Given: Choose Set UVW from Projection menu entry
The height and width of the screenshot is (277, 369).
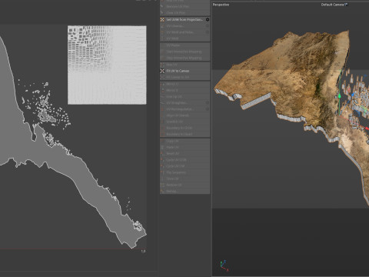Looking at the screenshot, I should pos(185,19).
